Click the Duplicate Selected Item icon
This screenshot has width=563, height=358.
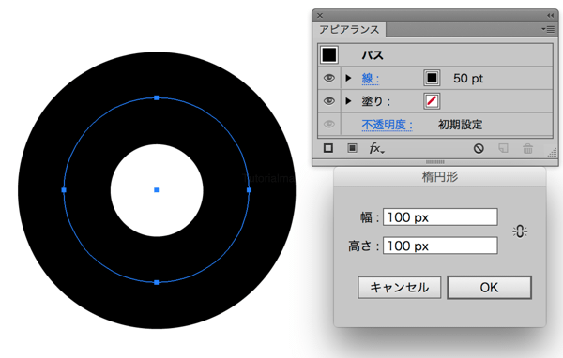(x=503, y=148)
